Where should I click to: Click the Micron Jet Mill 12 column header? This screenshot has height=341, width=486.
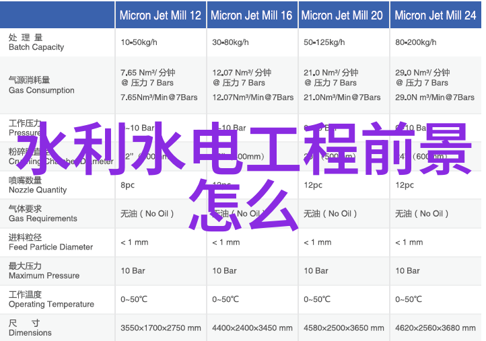[x=160, y=15]
